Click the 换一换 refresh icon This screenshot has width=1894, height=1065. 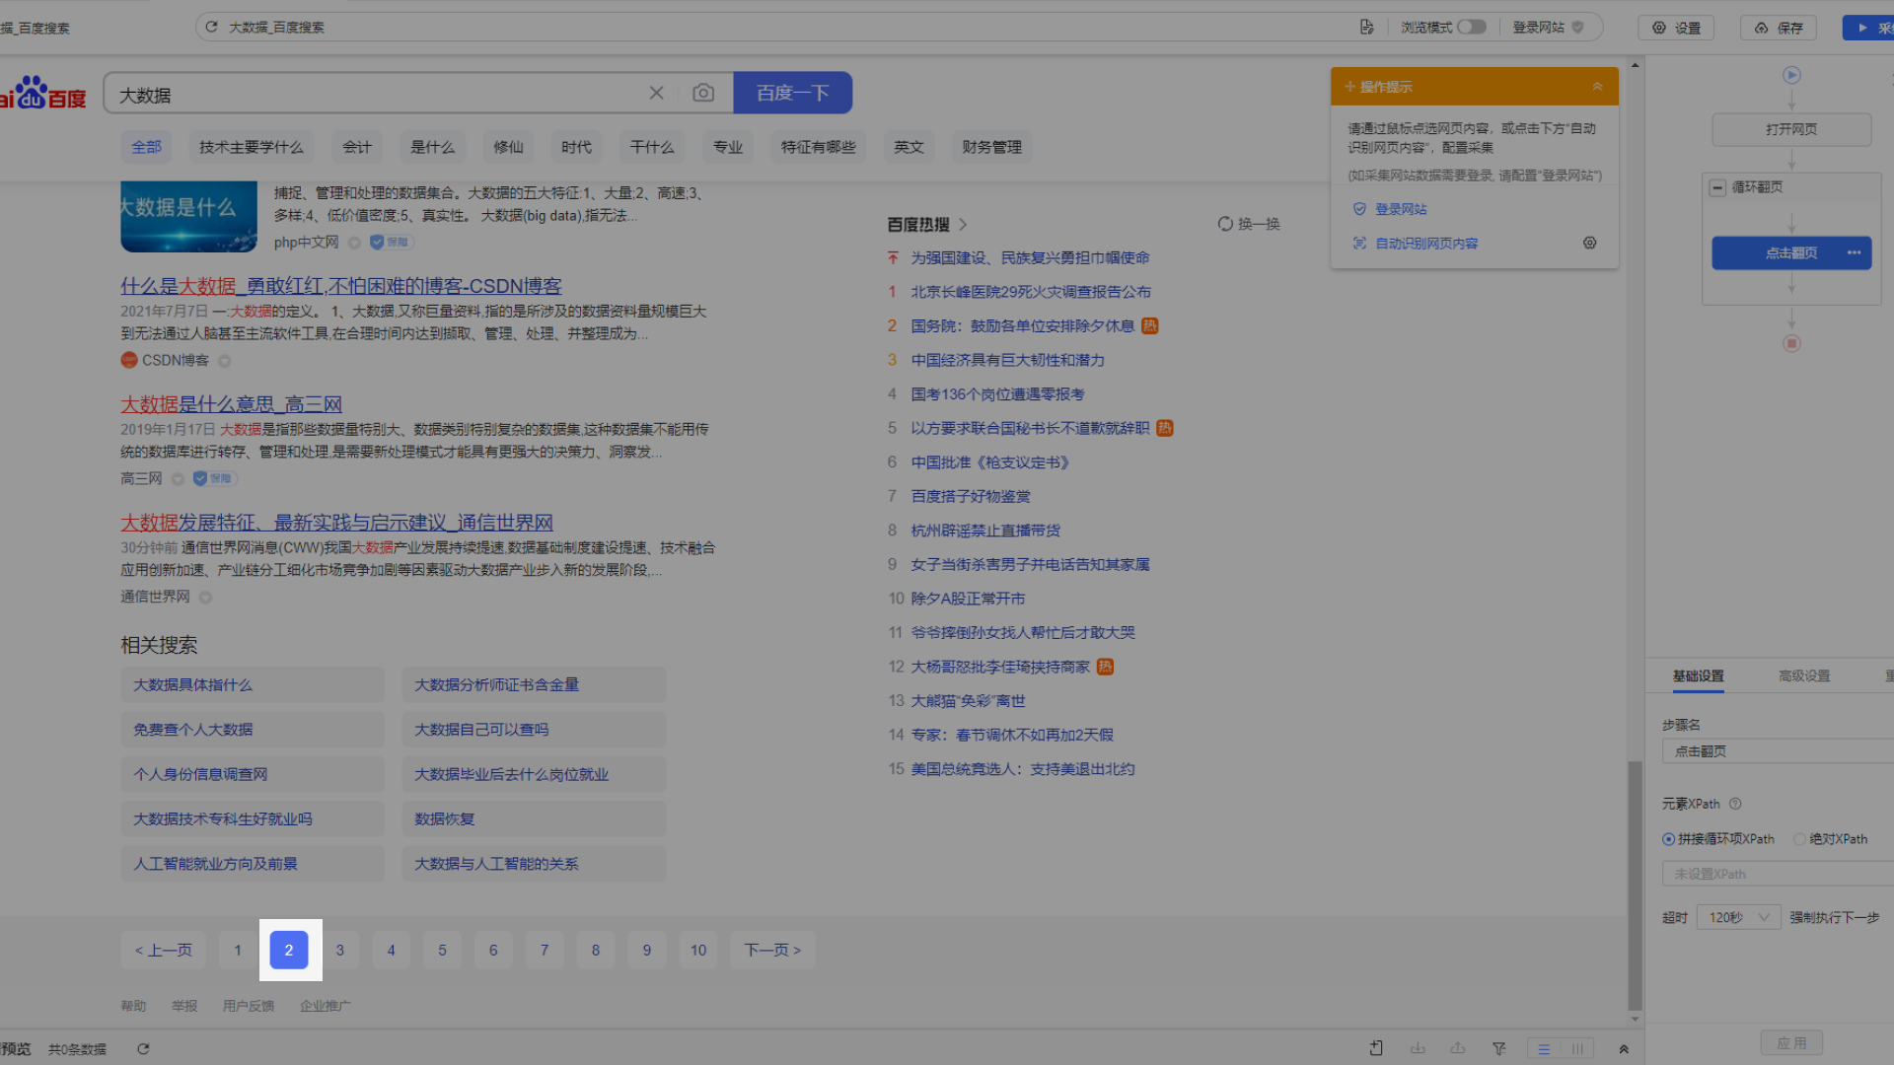point(1225,224)
